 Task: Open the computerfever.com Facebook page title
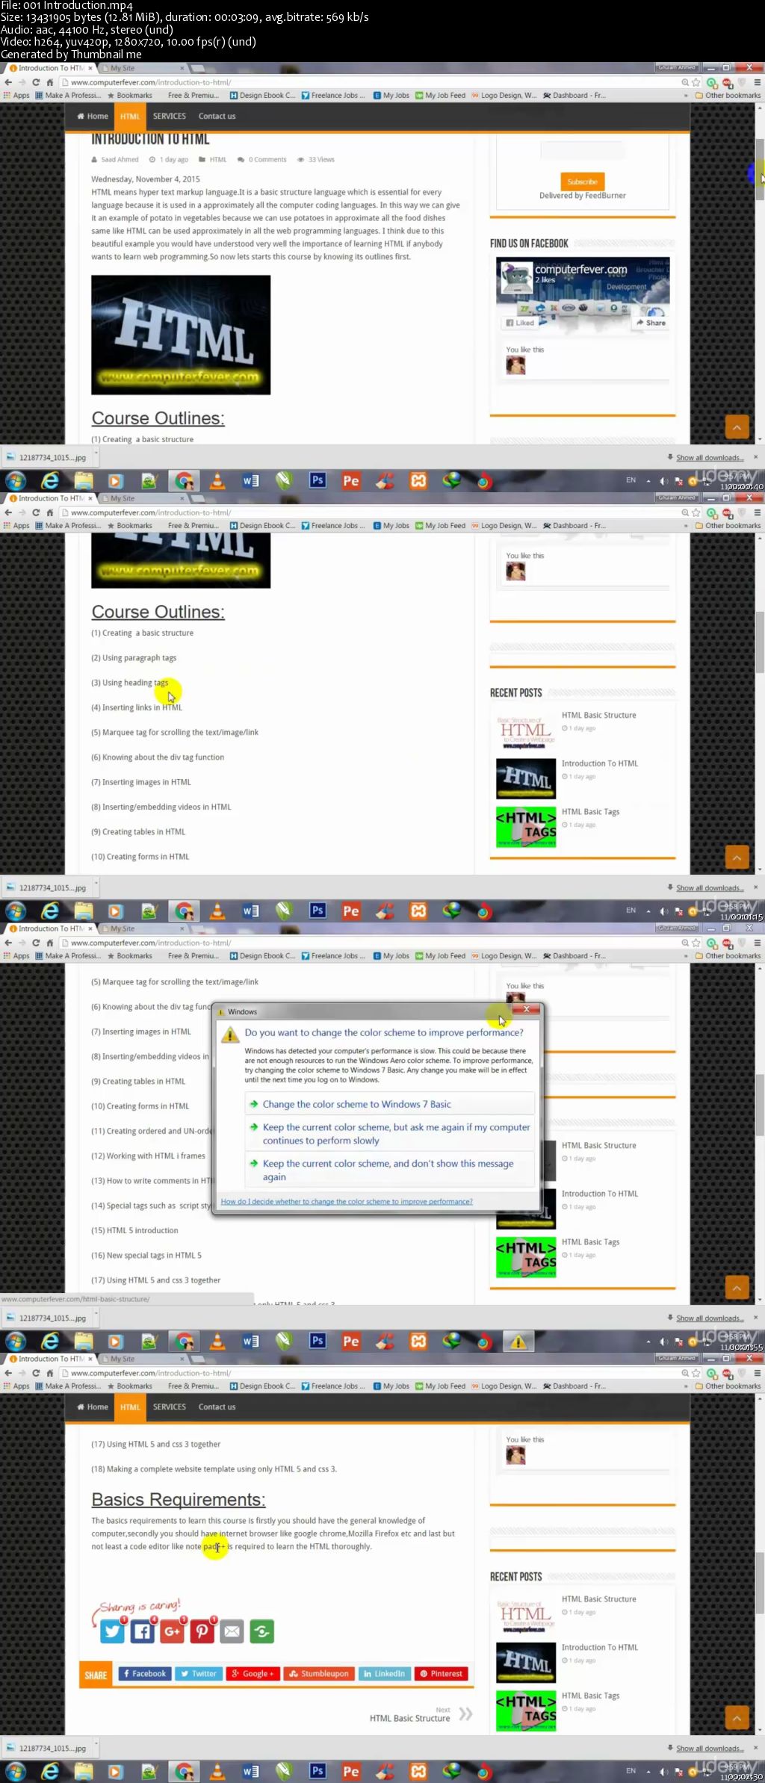(580, 269)
